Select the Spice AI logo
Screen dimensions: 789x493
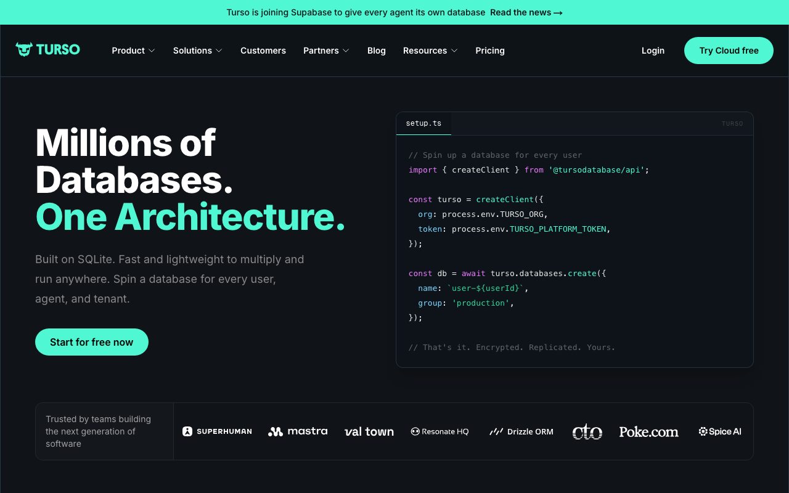[x=720, y=431]
